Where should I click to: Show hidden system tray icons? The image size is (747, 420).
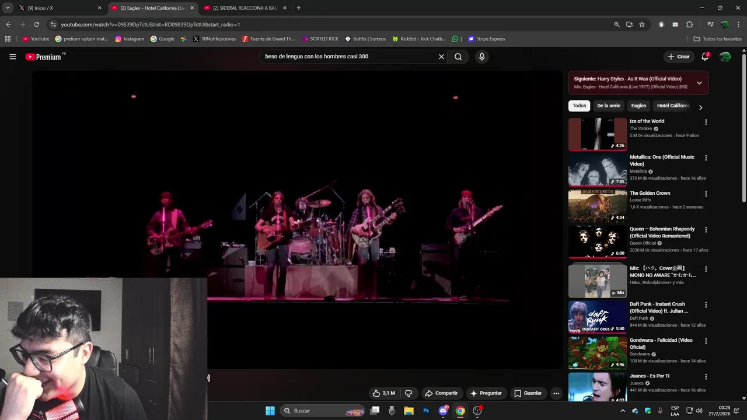coord(623,411)
